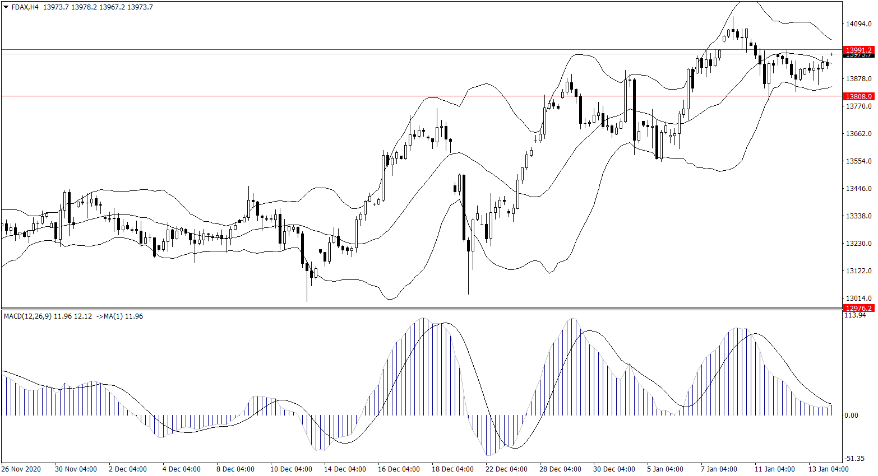The height and width of the screenshot is (476, 878).
Task: Click the 13446.0 price scale value
Action: tap(858, 189)
